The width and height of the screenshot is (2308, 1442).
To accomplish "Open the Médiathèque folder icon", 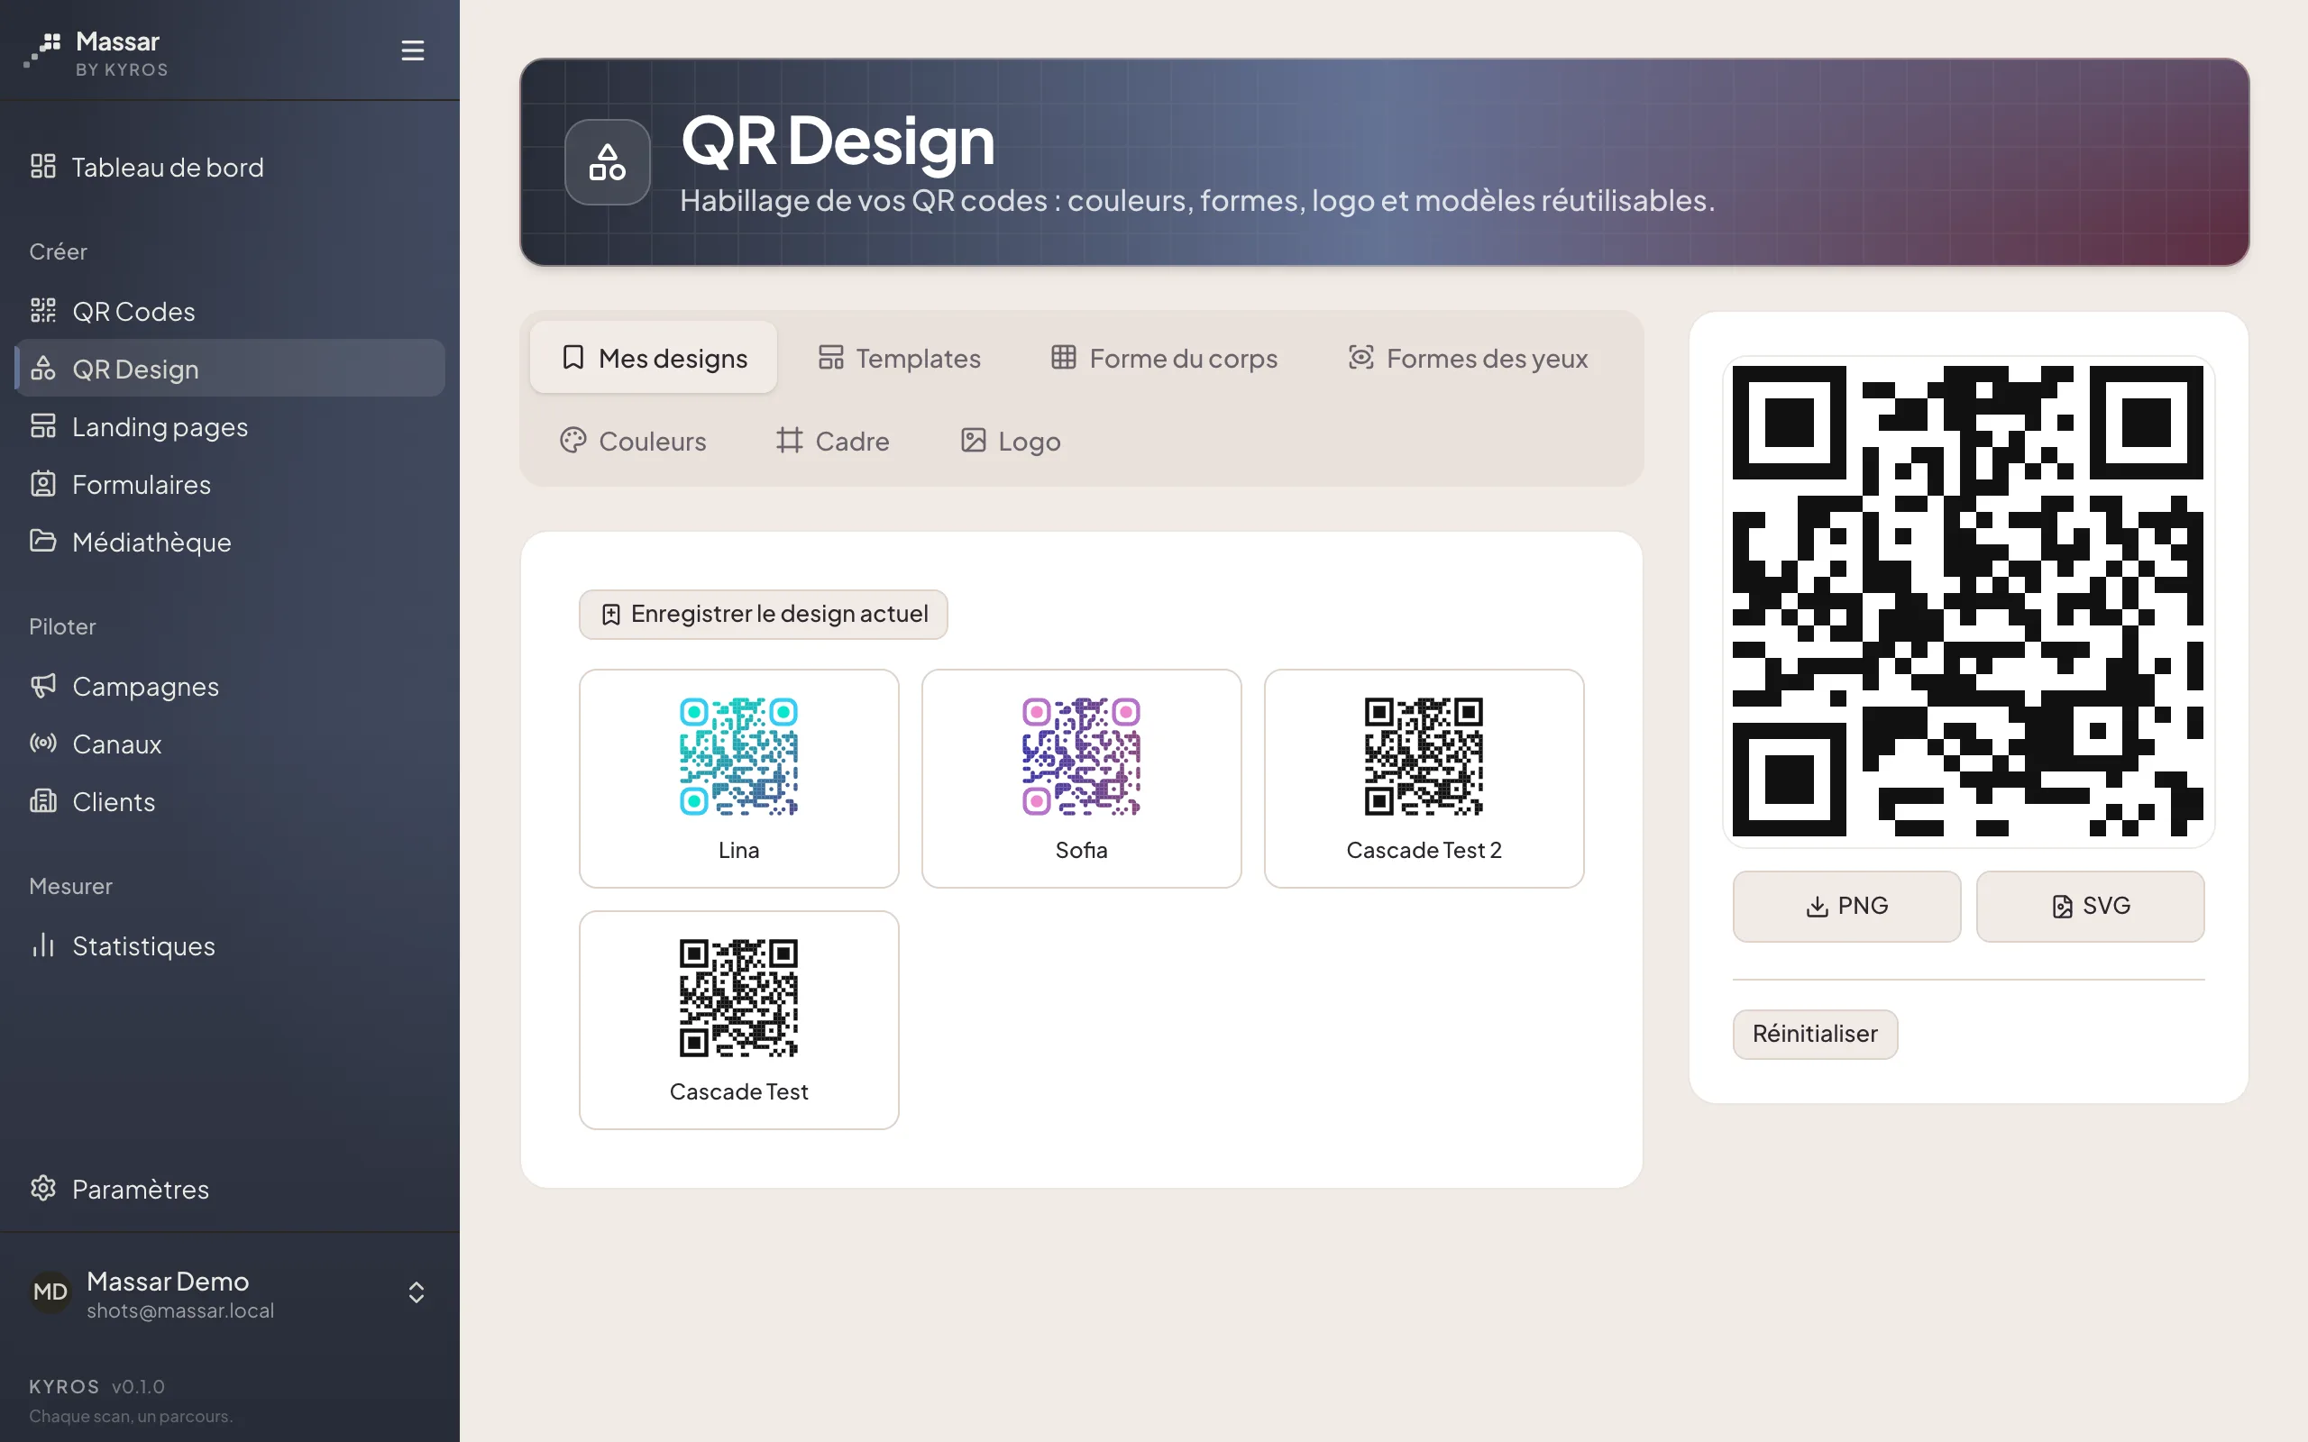I will pos(43,541).
